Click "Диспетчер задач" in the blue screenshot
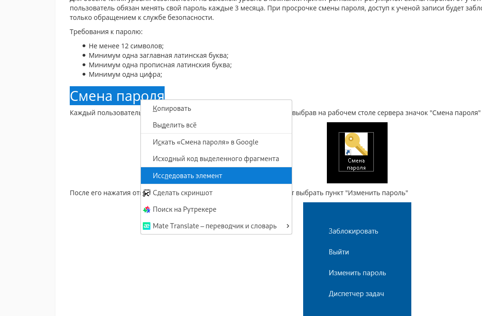Image resolution: width=482 pixels, height=316 pixels. pos(356,294)
